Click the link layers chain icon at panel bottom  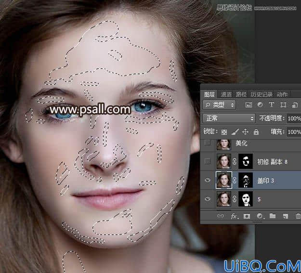coord(221,216)
